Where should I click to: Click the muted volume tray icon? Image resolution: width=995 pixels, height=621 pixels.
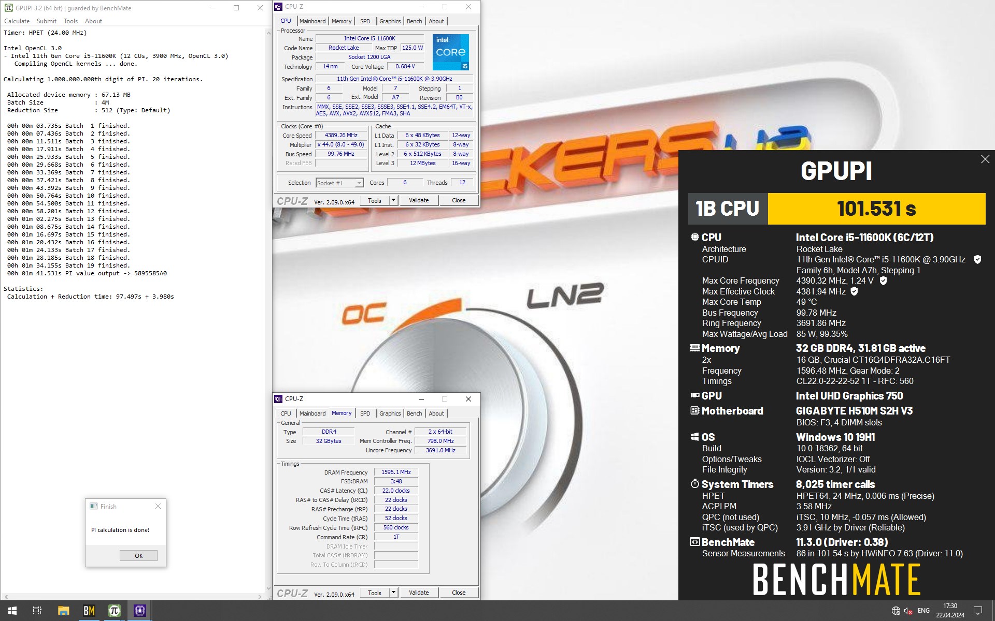(x=908, y=611)
